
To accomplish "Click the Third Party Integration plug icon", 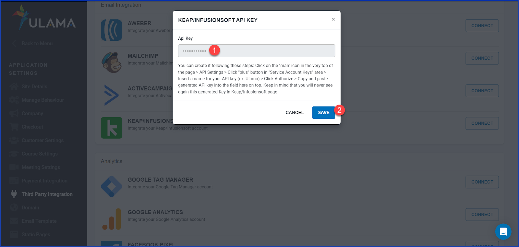I will coord(14,194).
